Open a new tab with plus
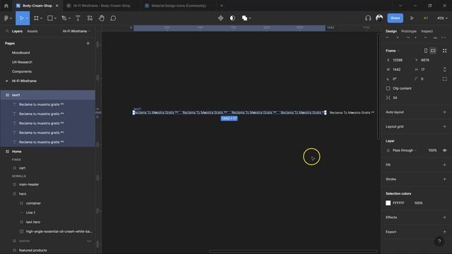Image resolution: width=452 pixels, height=254 pixels. [x=222, y=6]
